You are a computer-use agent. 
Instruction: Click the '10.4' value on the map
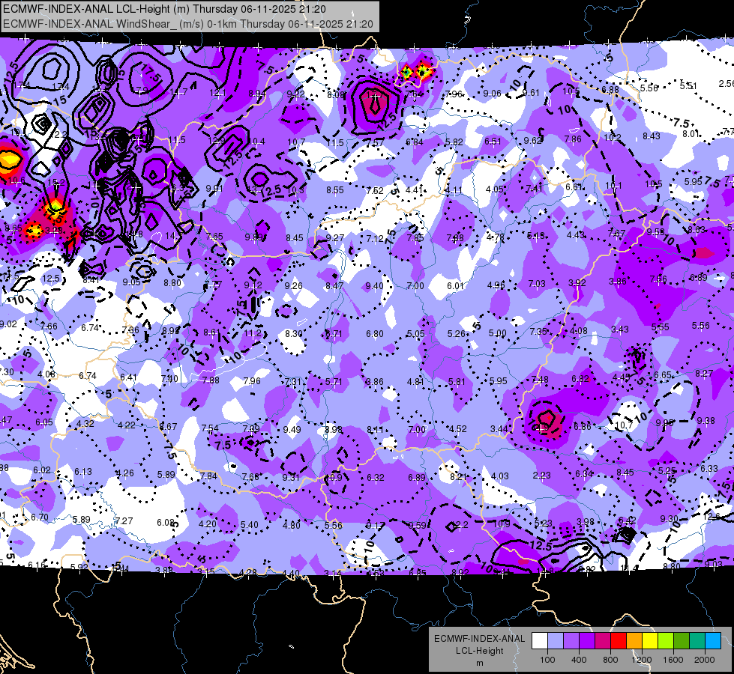click(256, 142)
